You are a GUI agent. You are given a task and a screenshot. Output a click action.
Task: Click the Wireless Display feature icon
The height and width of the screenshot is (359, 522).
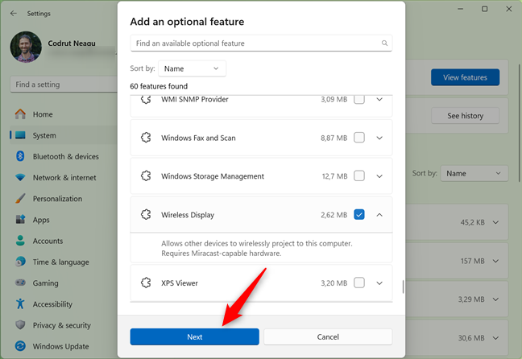[x=146, y=215]
